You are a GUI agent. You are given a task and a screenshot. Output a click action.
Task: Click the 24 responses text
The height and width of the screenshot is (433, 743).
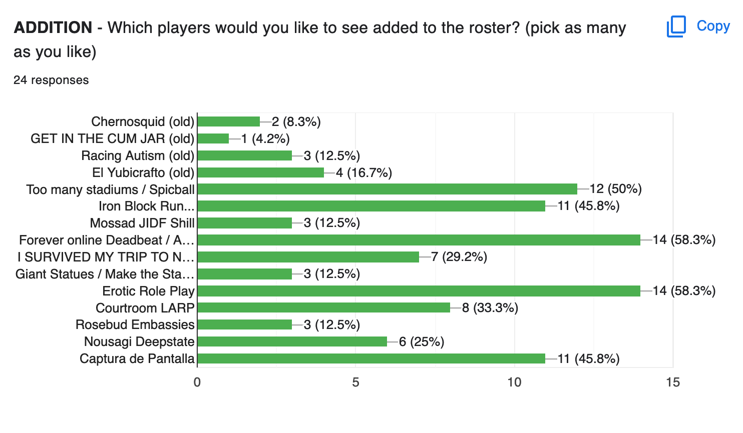(51, 80)
